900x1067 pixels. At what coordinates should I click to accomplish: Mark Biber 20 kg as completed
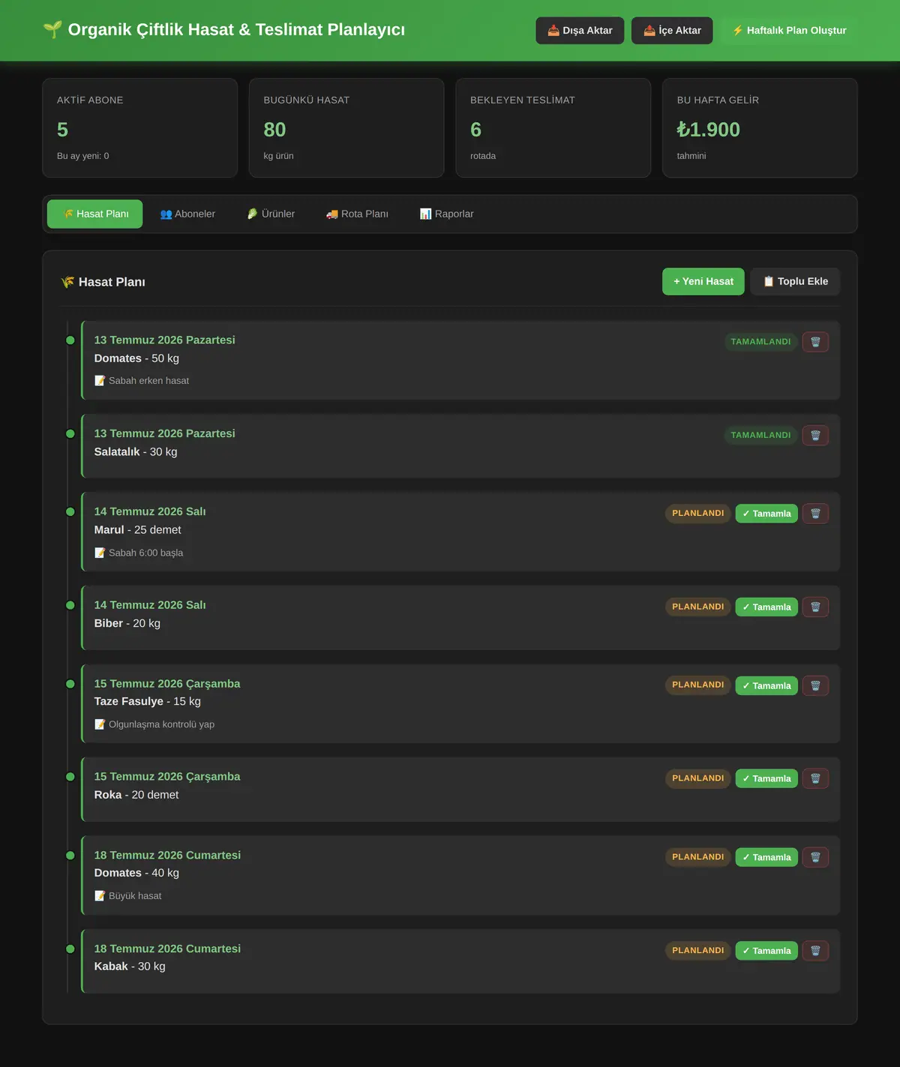click(x=766, y=607)
